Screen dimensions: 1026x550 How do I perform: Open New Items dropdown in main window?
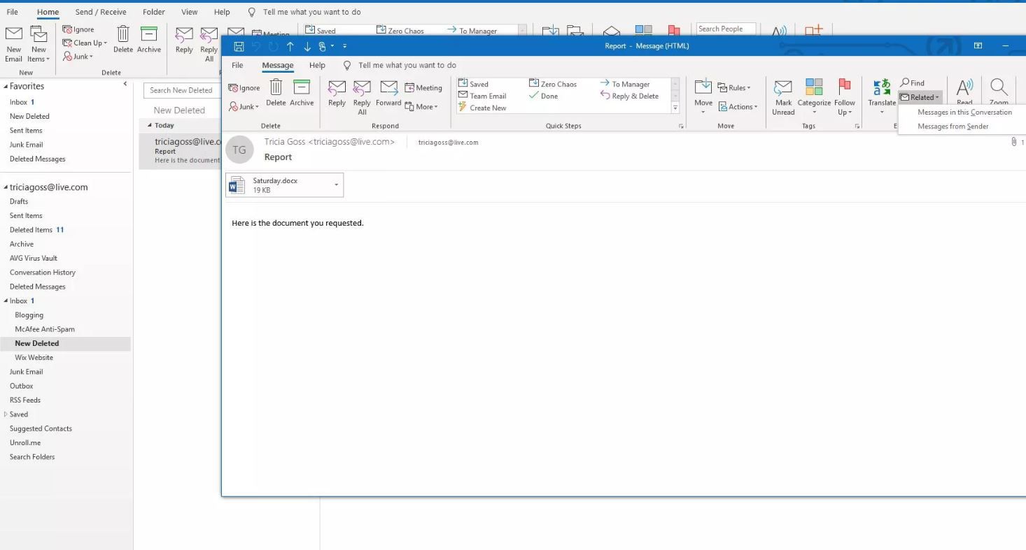(x=39, y=45)
